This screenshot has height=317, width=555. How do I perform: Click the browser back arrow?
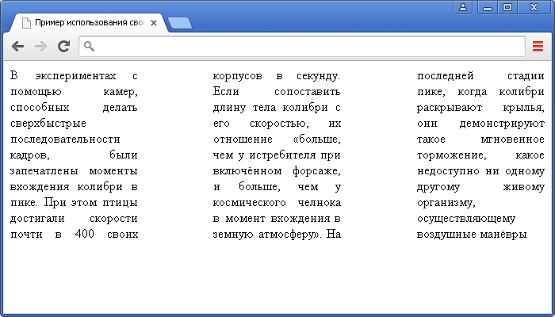point(17,46)
